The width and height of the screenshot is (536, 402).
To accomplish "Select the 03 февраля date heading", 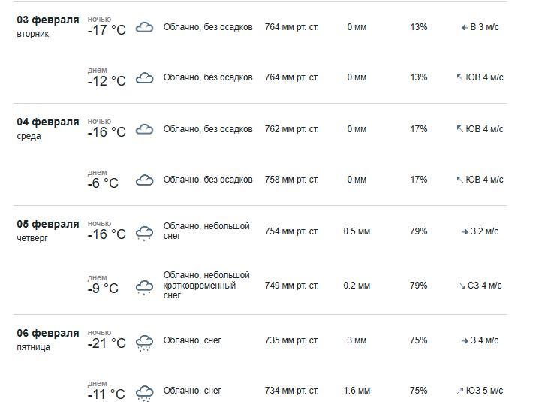I will pos(48,20).
